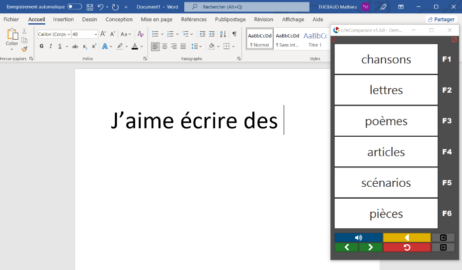Toggle the Enregistrement automatique switch
462x270 pixels.
(75, 7)
